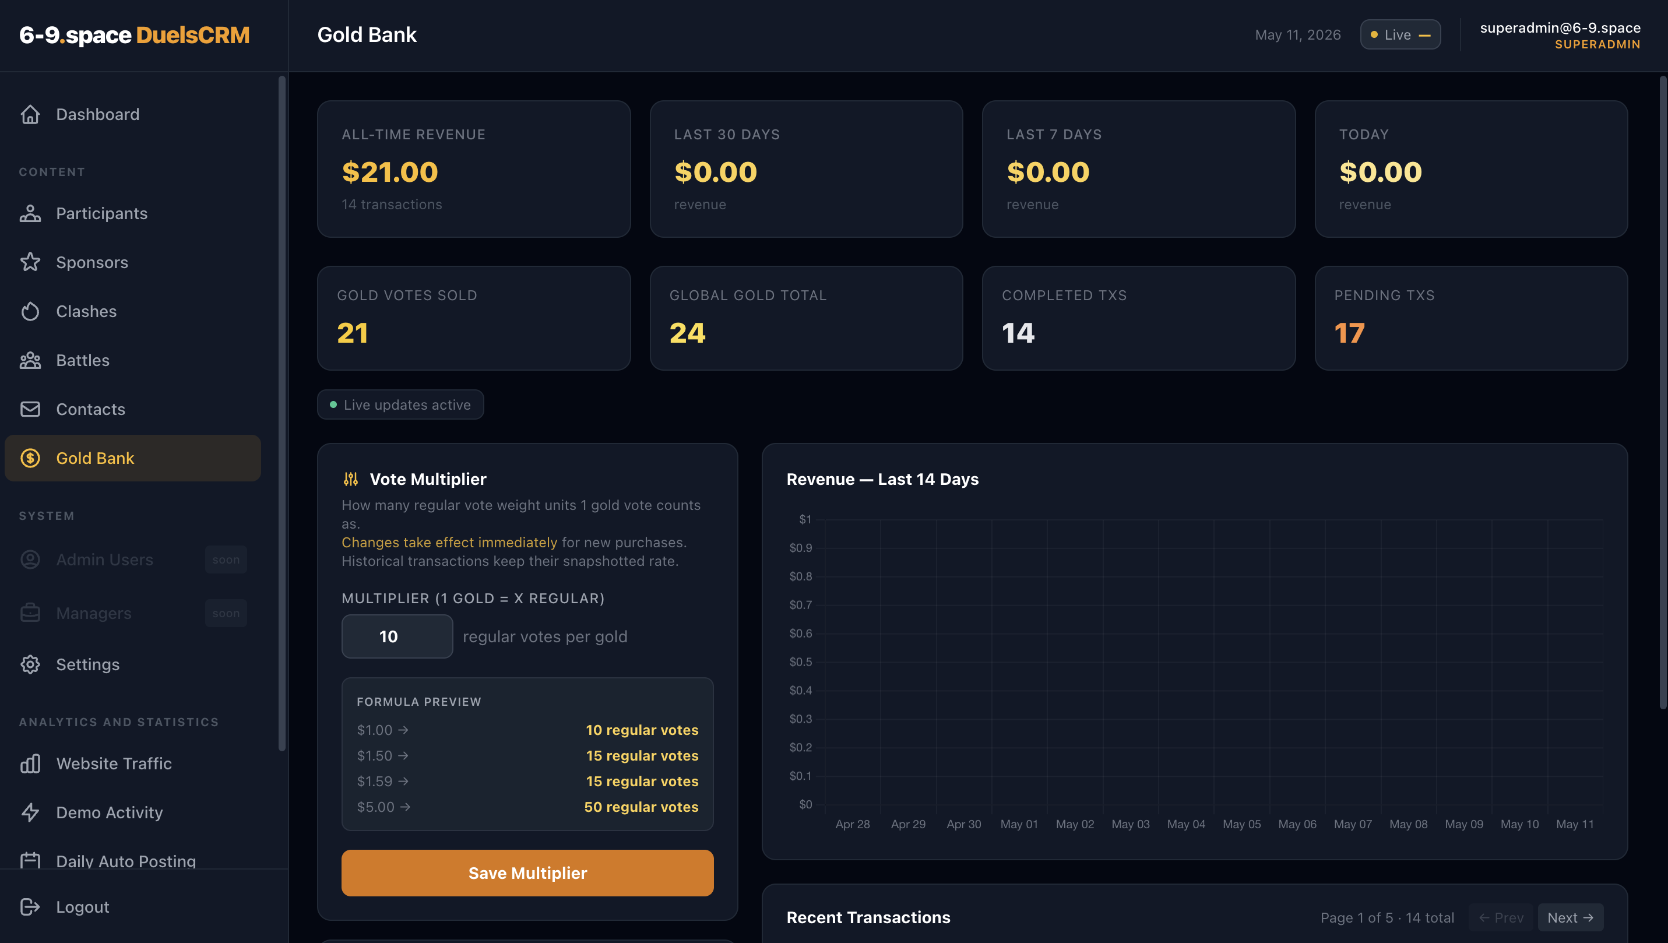1668x943 pixels.
Task: Open Demo Activity analytics
Action: click(x=133, y=812)
